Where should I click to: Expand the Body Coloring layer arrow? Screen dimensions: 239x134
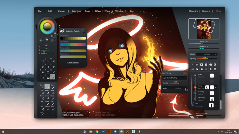pyautogui.click(x=216, y=99)
